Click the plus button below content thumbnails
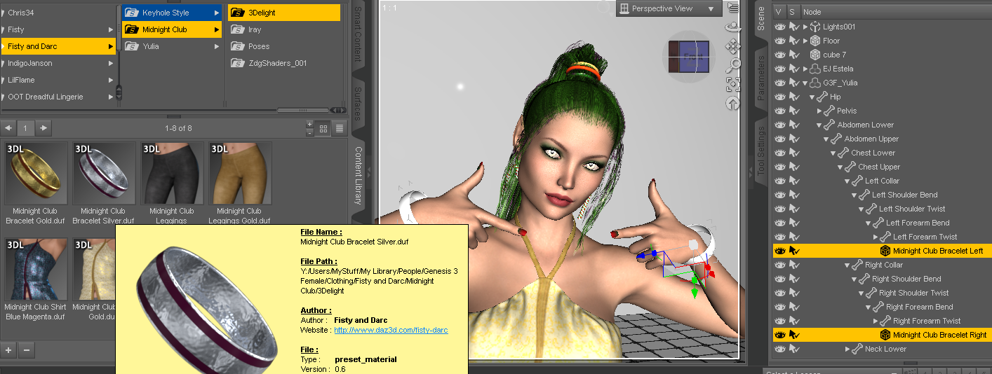 click(8, 349)
